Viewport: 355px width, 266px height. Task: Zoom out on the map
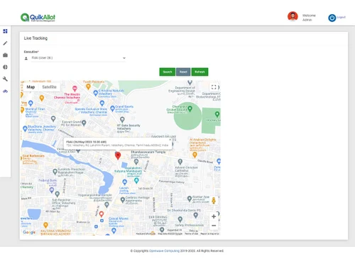(214, 226)
